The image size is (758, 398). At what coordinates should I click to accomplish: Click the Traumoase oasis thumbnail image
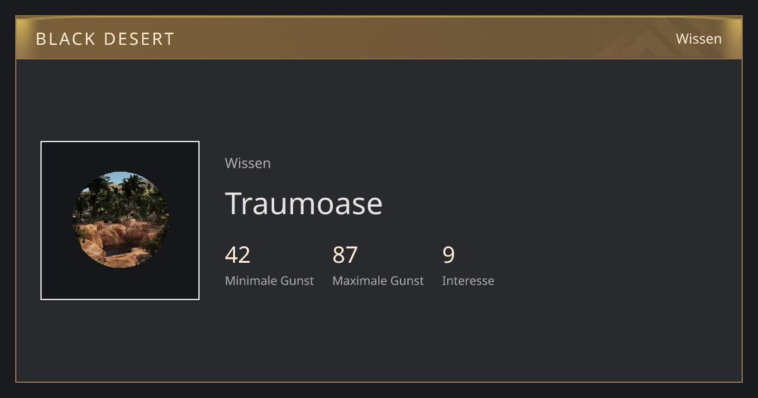(x=120, y=220)
